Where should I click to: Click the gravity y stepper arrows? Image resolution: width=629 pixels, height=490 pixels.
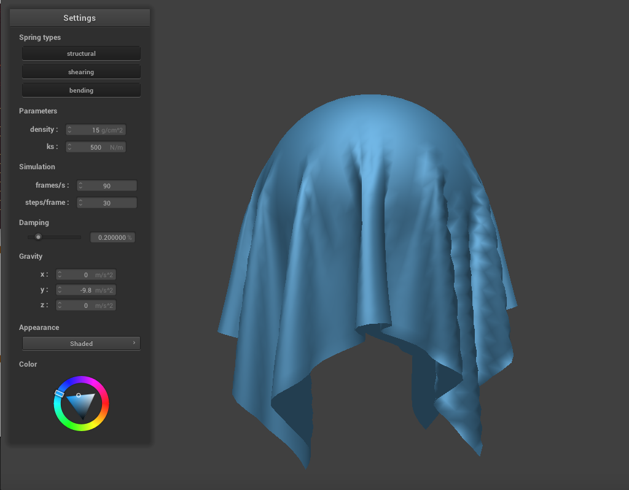(x=60, y=290)
